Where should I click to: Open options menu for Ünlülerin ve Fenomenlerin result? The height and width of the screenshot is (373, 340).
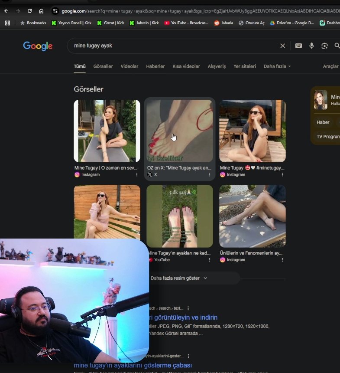(x=282, y=260)
